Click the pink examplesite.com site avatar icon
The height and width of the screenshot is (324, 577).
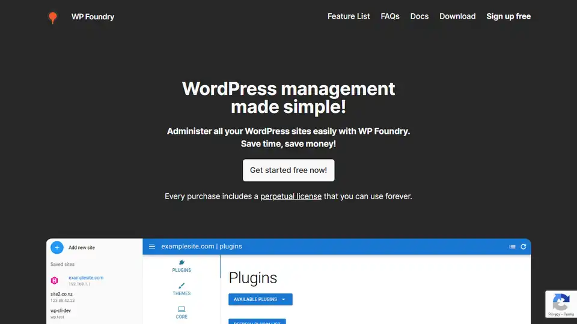tap(55, 281)
